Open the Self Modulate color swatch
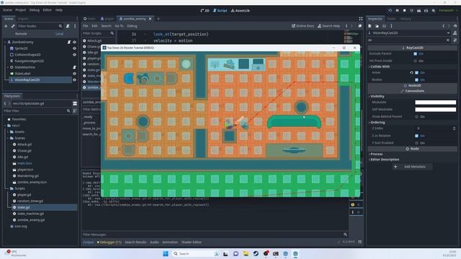This screenshot has width=461, height=259. click(x=435, y=109)
